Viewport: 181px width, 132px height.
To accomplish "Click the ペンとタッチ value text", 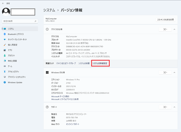I will pos(88,57).
